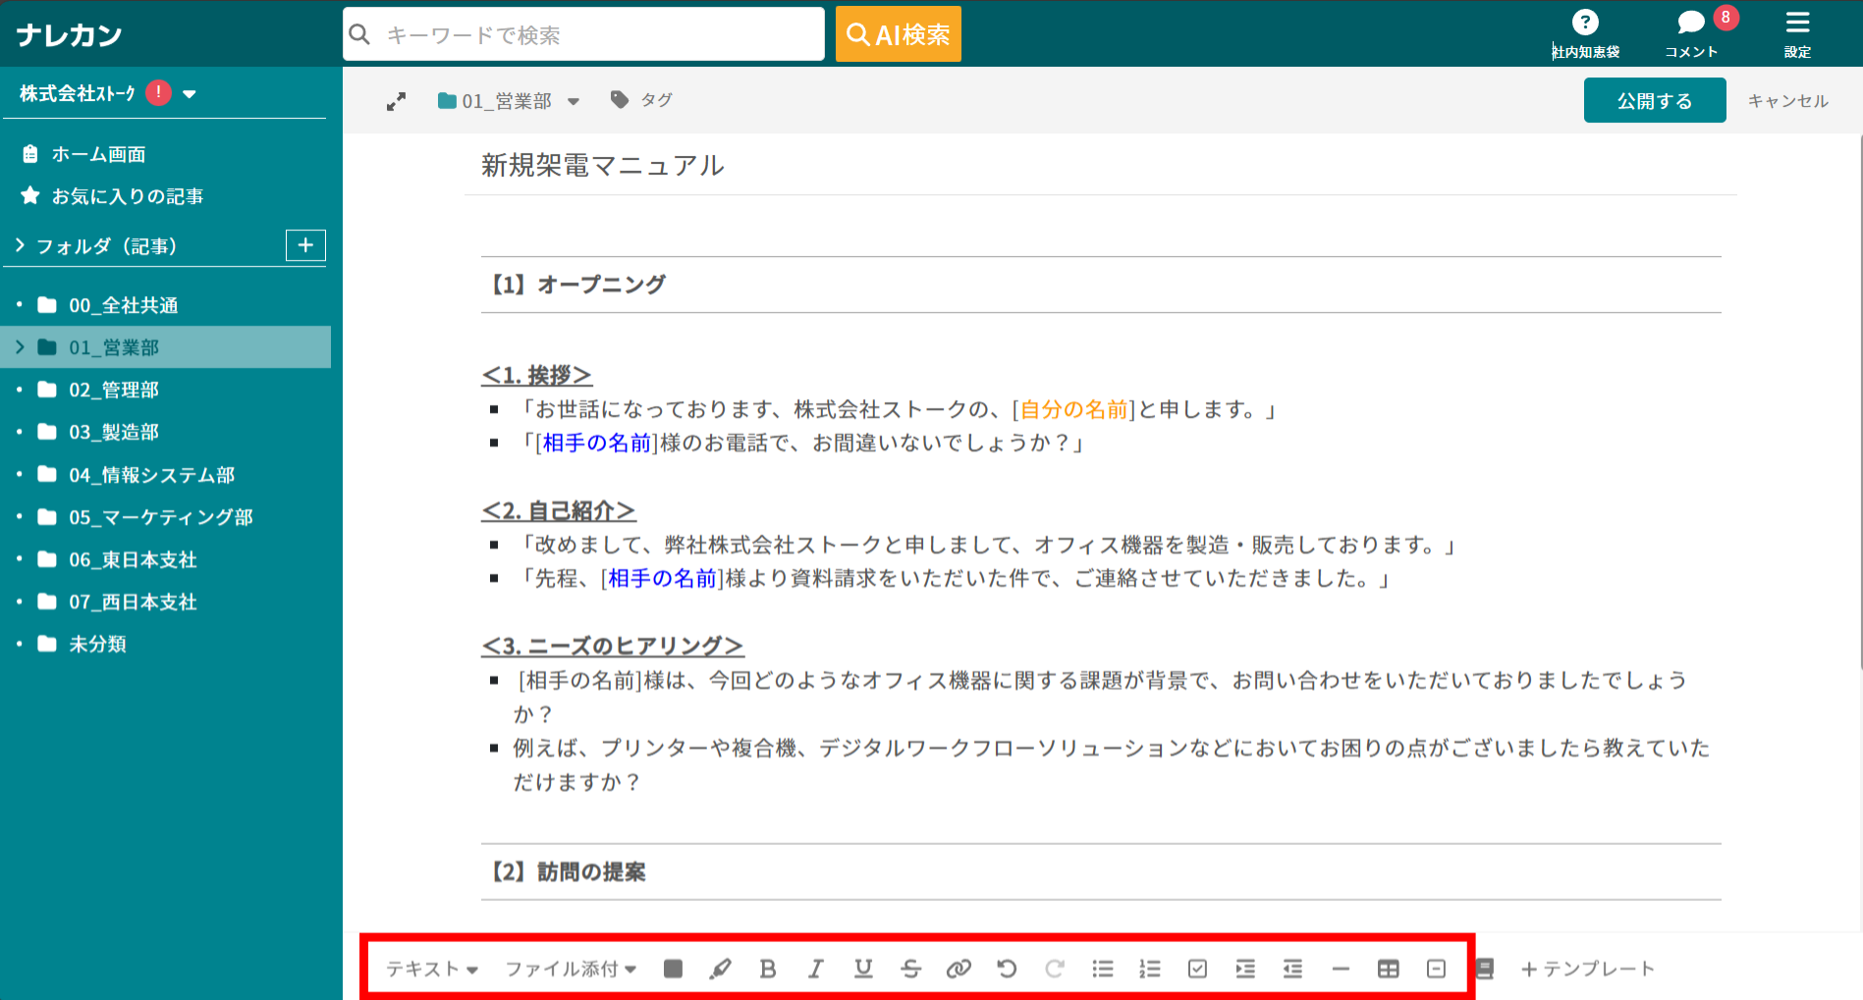This screenshot has height=1000, width=1863.
Task: Publish the article with 公開する
Action: point(1654,99)
